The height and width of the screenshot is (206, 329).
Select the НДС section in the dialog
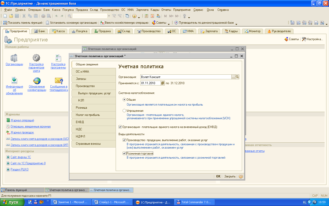point(94,129)
